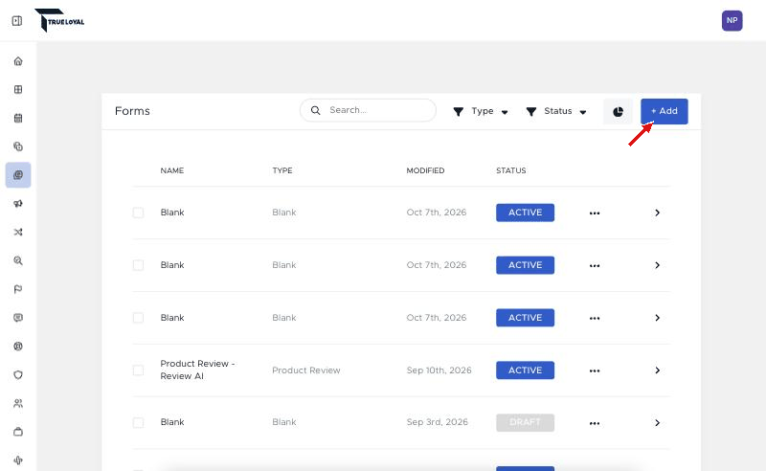Open three-dot menu for the Draft Blank row
The width and height of the screenshot is (766, 471).
pos(595,423)
